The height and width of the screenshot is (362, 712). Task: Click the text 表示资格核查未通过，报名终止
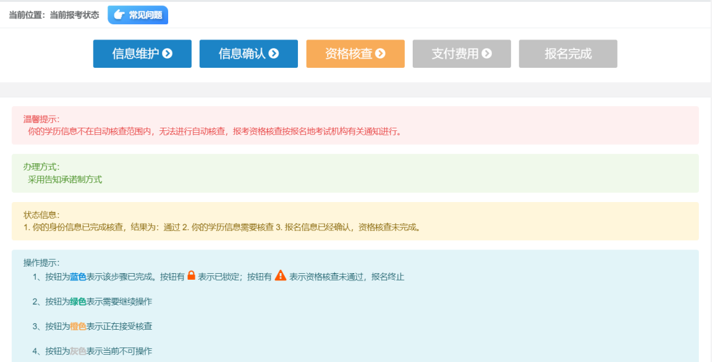click(x=347, y=277)
